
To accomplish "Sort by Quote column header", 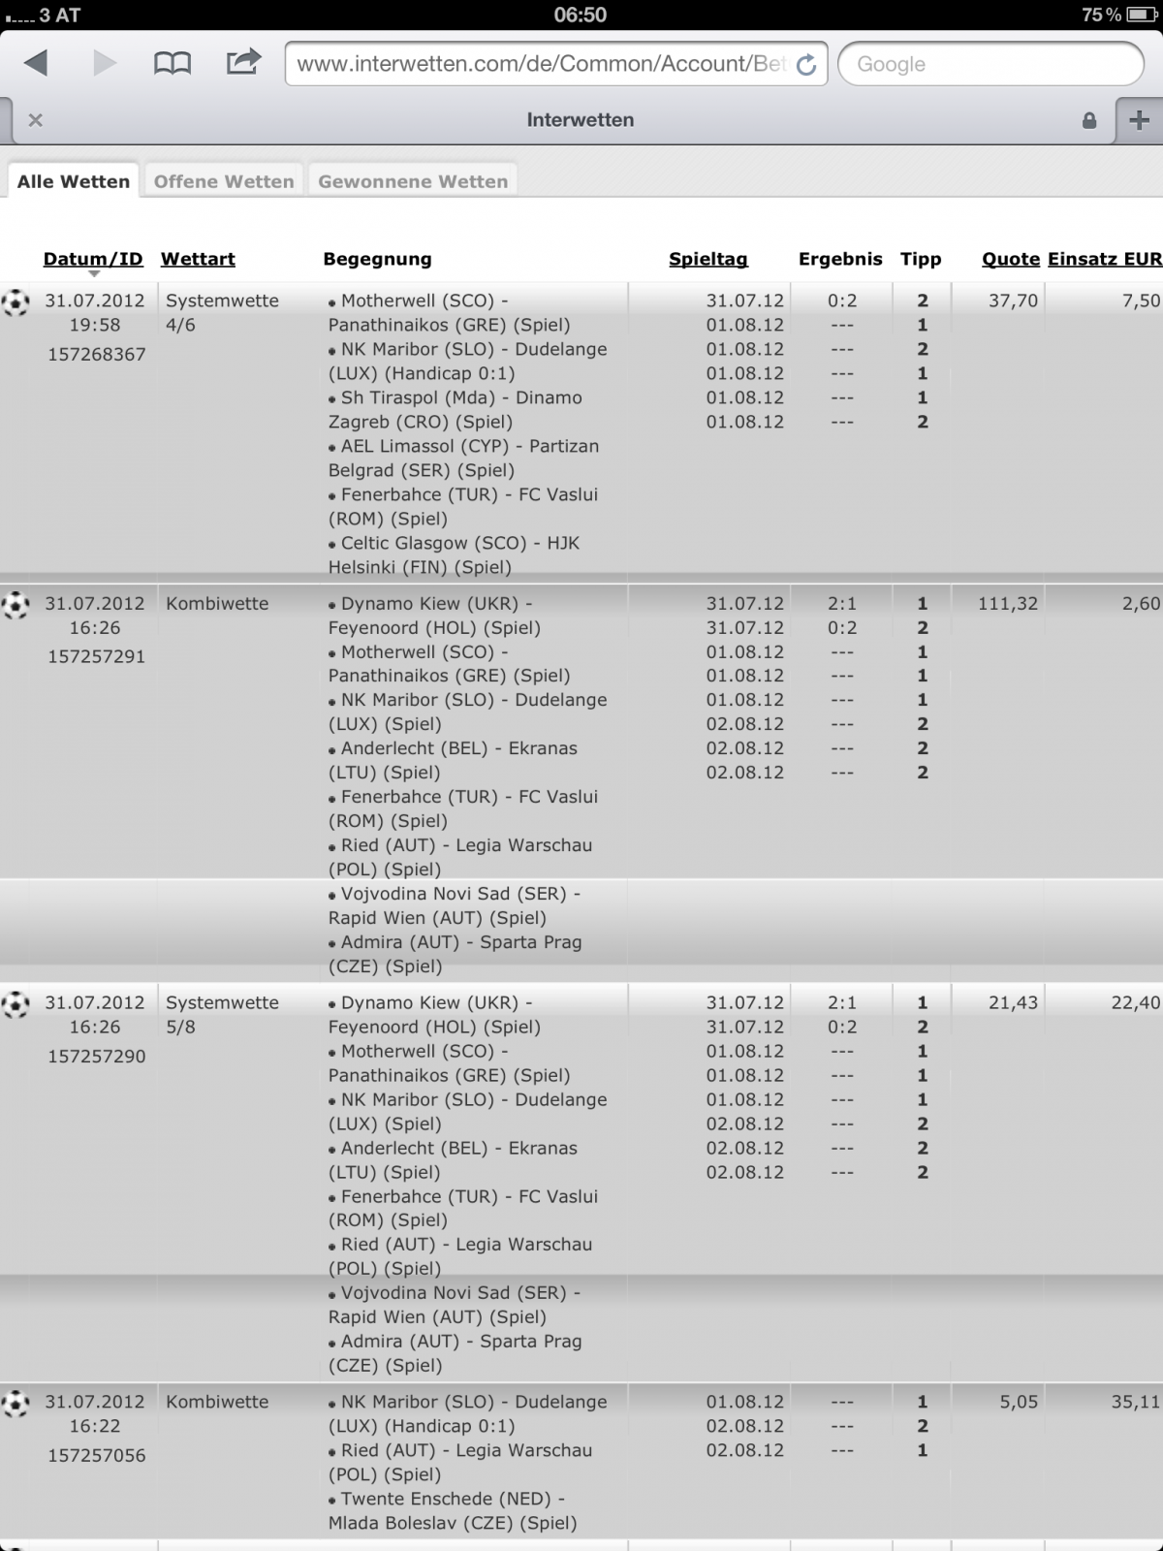I will click(1011, 259).
